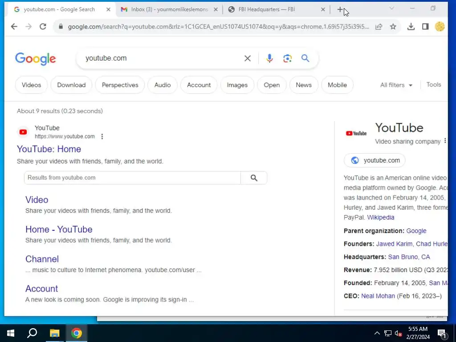Close the FBI Headquarters tab
This screenshot has height=342, width=456.
323,9
